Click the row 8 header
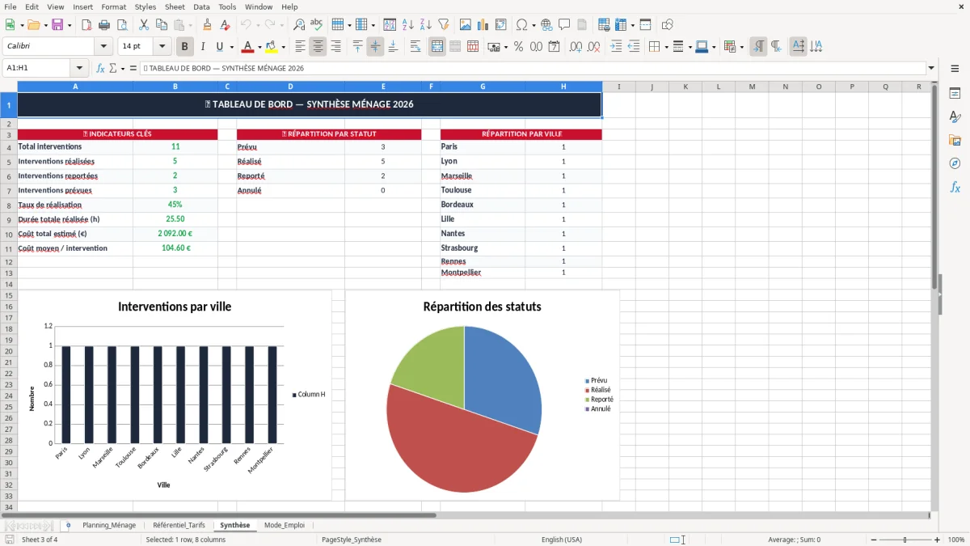The image size is (970, 546). pyautogui.click(x=8, y=205)
